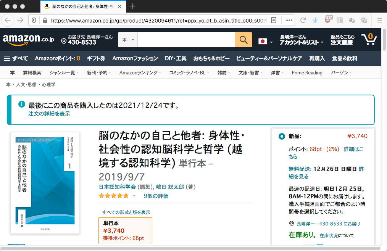387x251 pixels.
Task: Open the page actions three-dots menu
Action: pos(289,20)
